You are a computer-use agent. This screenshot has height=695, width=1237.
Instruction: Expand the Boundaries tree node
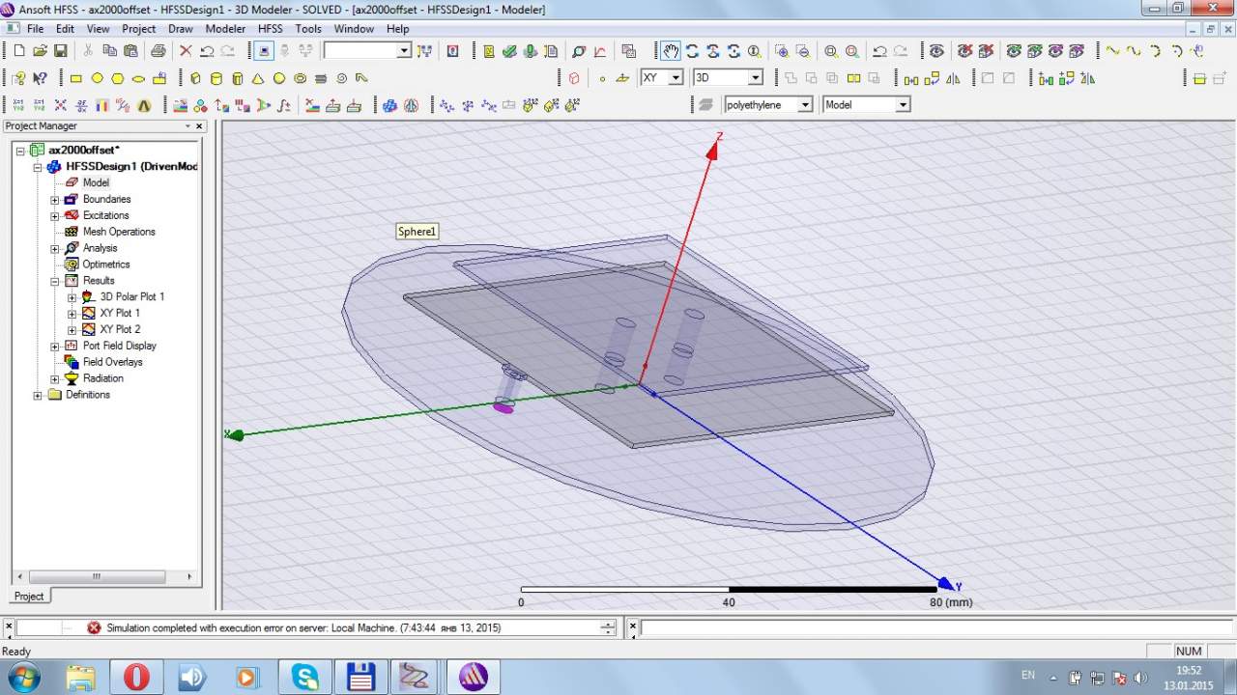55,200
